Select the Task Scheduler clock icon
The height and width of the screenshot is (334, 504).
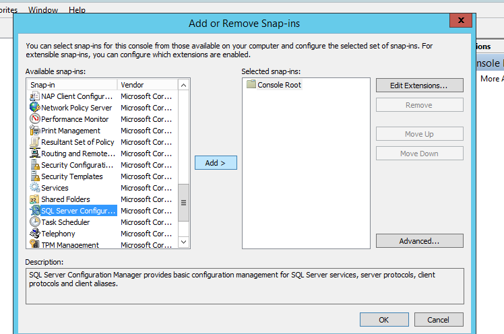click(35, 222)
